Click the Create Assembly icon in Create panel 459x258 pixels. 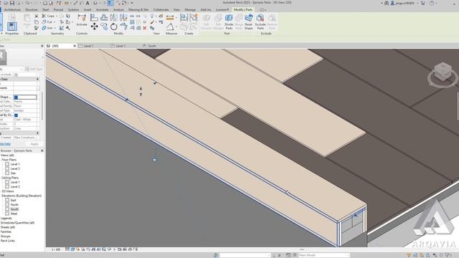(184, 17)
